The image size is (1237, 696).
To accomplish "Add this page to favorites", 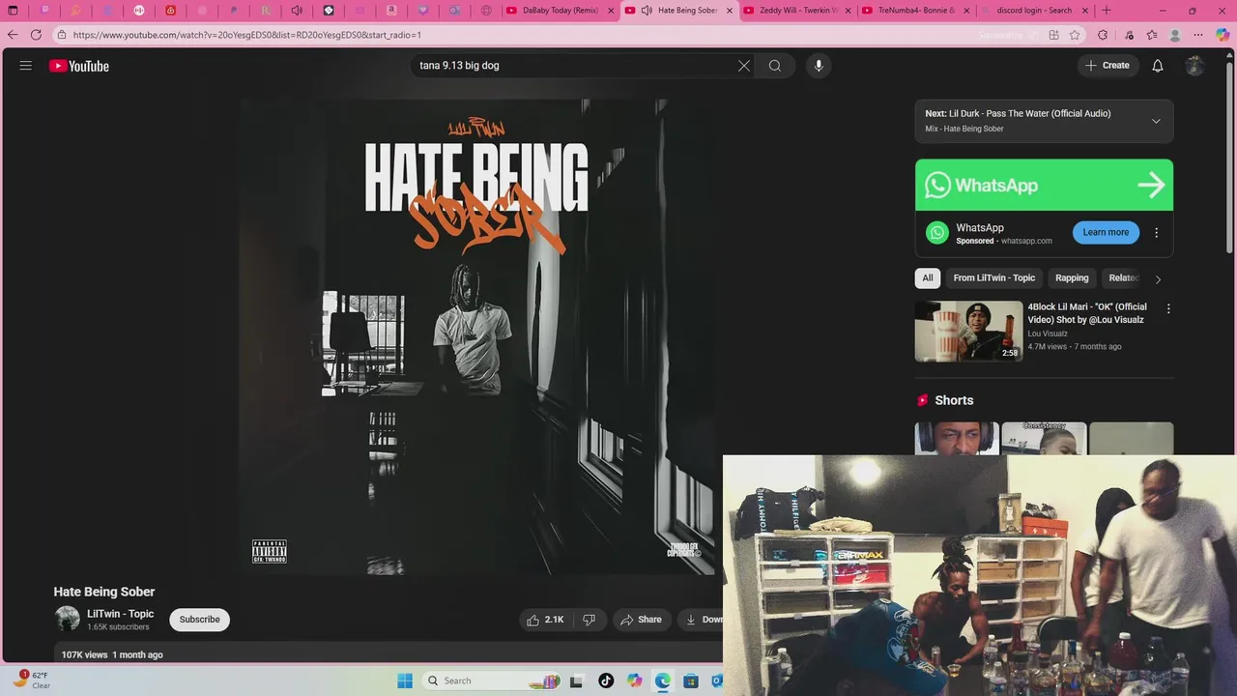I will click(1075, 35).
